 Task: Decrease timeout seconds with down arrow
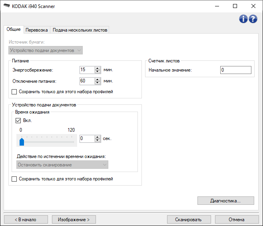pos(98,140)
